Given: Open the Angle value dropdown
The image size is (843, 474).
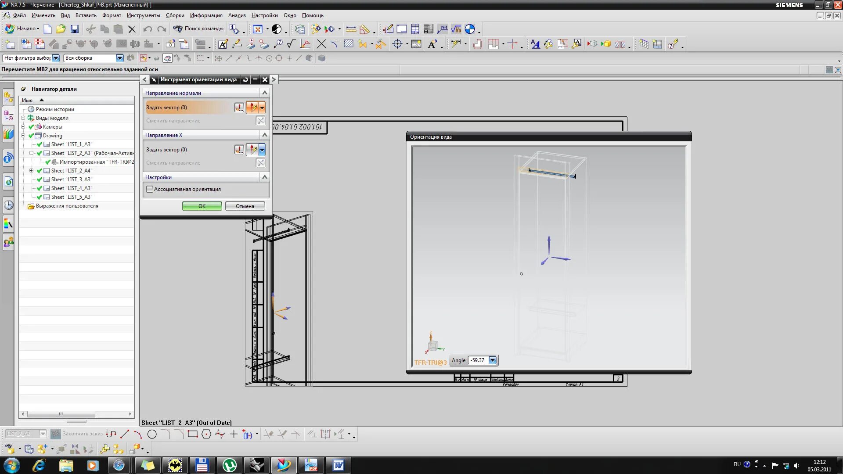Looking at the screenshot, I should [x=493, y=360].
